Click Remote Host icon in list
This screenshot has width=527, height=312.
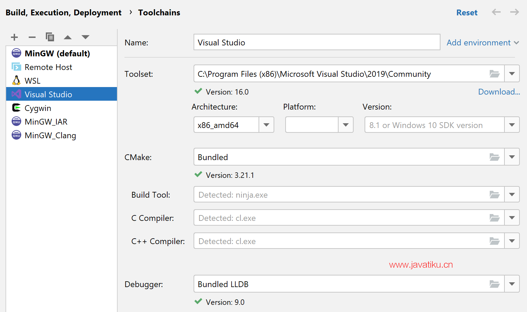16,67
